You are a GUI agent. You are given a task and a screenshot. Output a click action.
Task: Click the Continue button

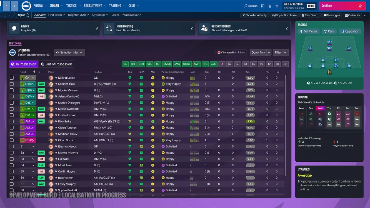coord(342,6)
